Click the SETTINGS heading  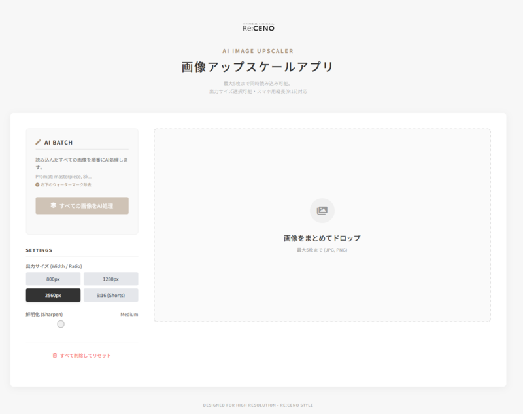pyautogui.click(x=39, y=250)
